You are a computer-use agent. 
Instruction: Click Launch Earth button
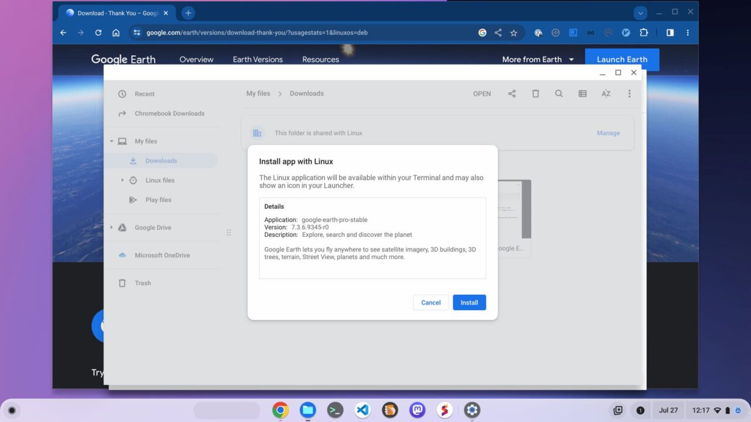click(x=622, y=59)
